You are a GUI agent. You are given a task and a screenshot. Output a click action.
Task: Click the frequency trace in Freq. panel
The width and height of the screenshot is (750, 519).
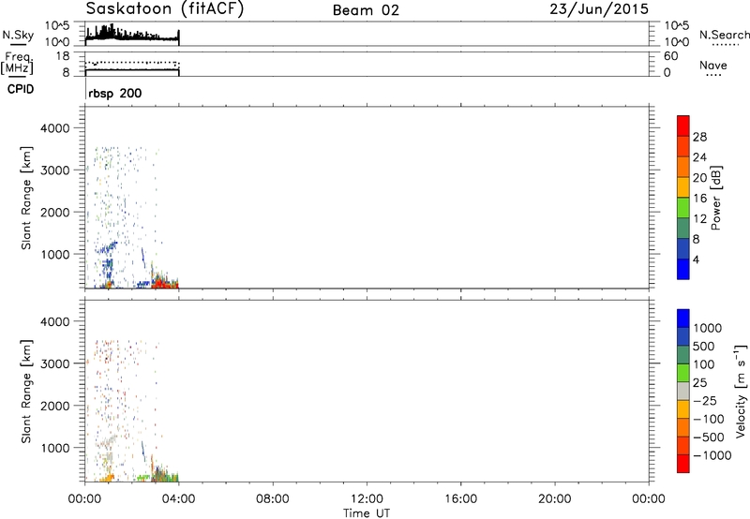coord(132,69)
